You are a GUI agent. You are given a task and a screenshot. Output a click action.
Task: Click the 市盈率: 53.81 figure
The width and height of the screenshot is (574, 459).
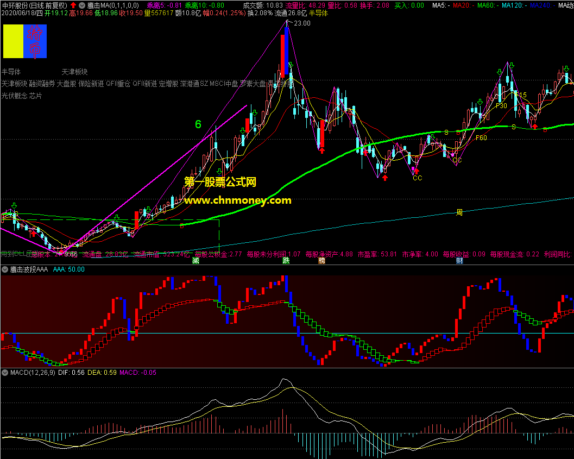tap(377, 254)
